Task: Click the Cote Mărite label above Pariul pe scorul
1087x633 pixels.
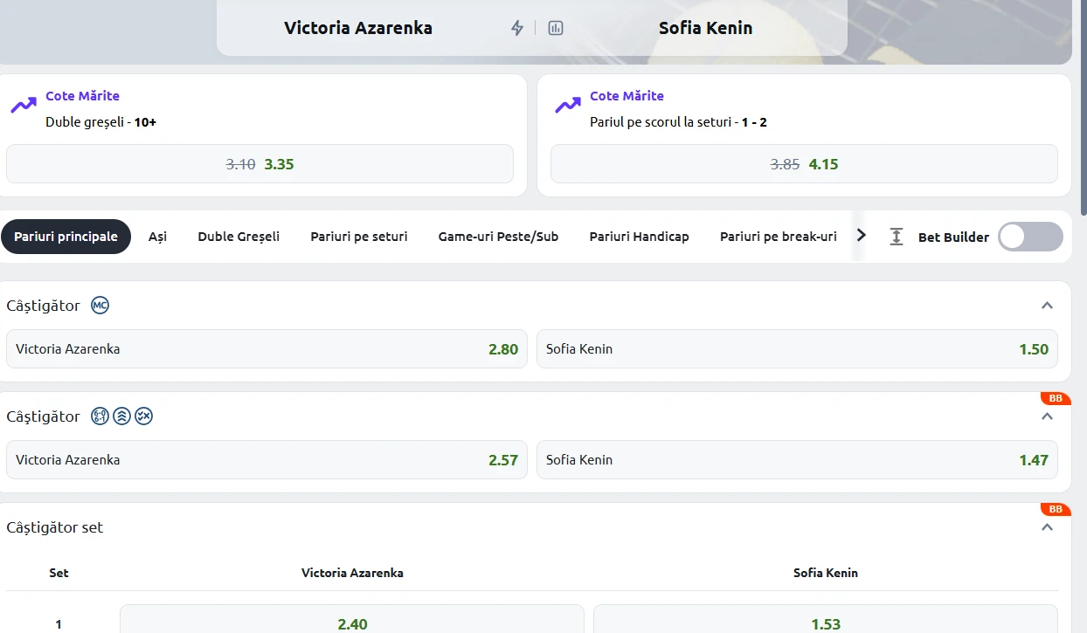Action: point(627,96)
